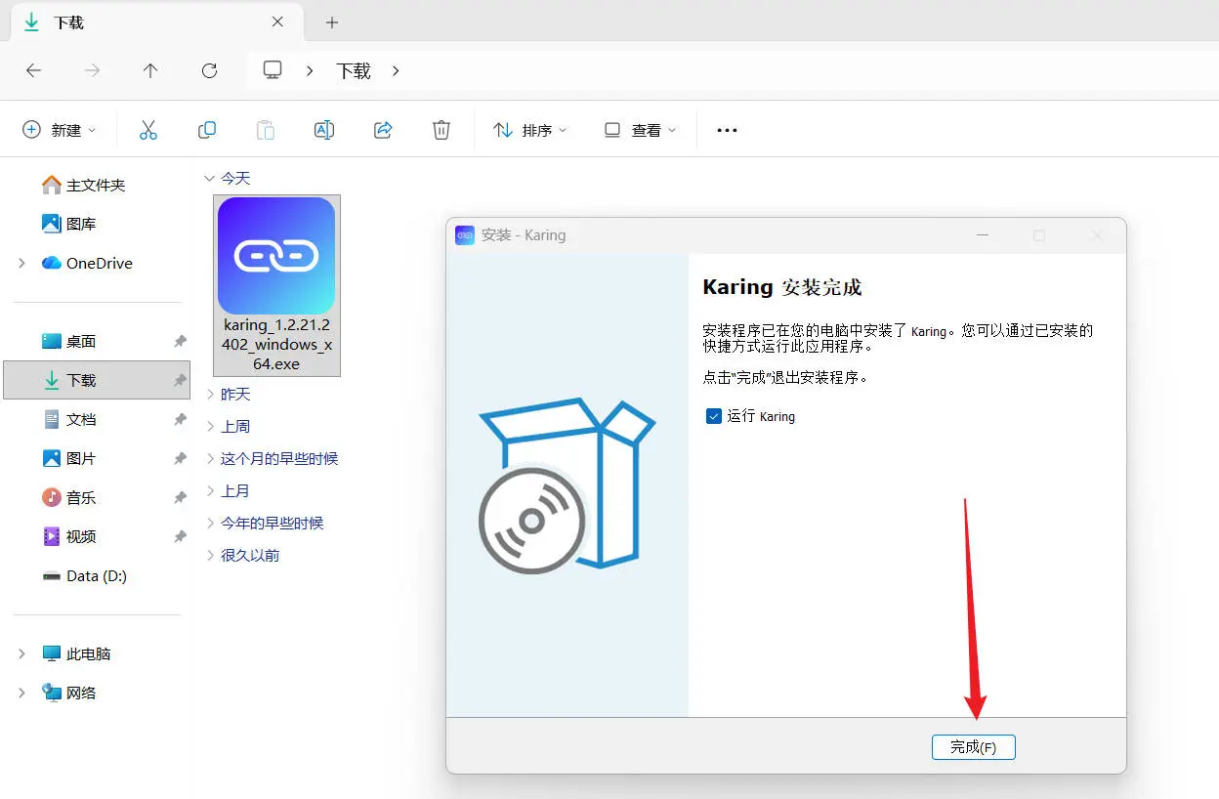Viewport: 1219px width, 799px height.
Task: Add a new tab with plus button
Action: [332, 22]
